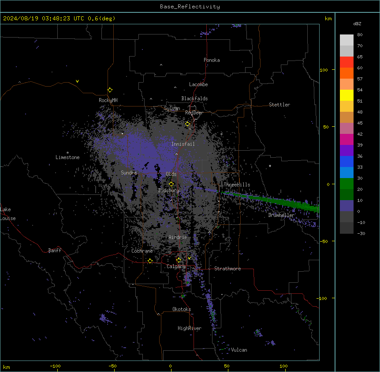The height and width of the screenshot is (372, 380).
Task: Click the yellow V marker west of RockyMH
Action: pyautogui.click(x=77, y=81)
